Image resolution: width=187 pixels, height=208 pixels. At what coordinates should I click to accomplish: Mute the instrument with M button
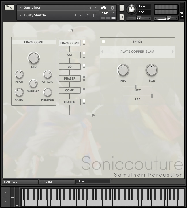coord(122,17)
